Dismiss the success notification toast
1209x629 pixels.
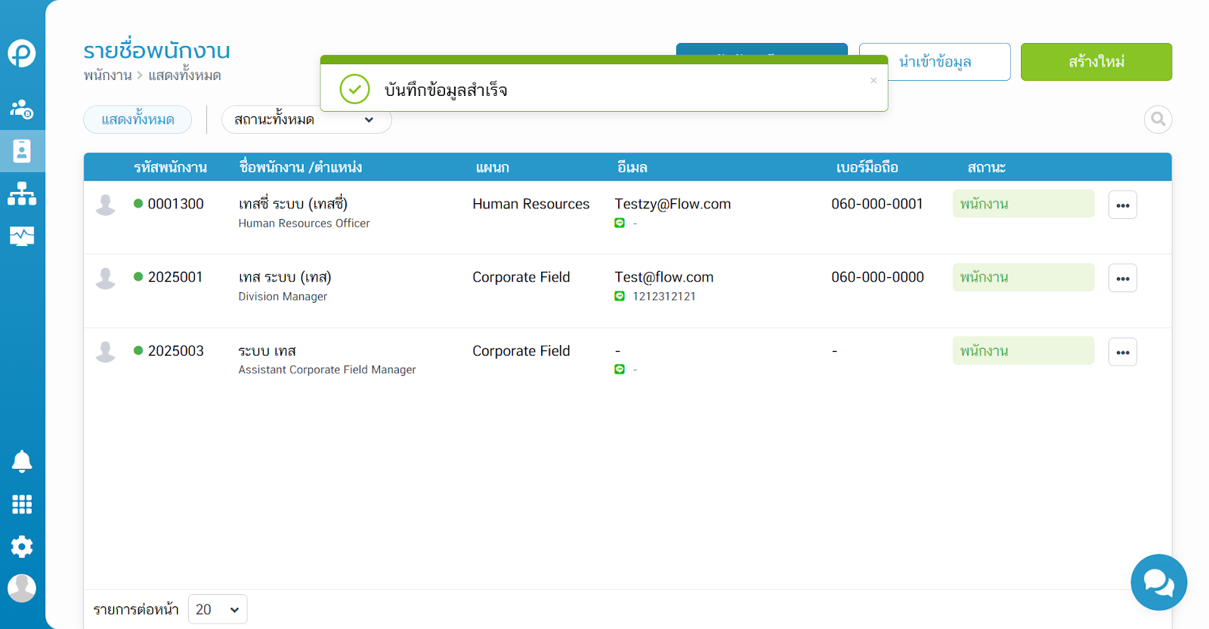pos(874,81)
